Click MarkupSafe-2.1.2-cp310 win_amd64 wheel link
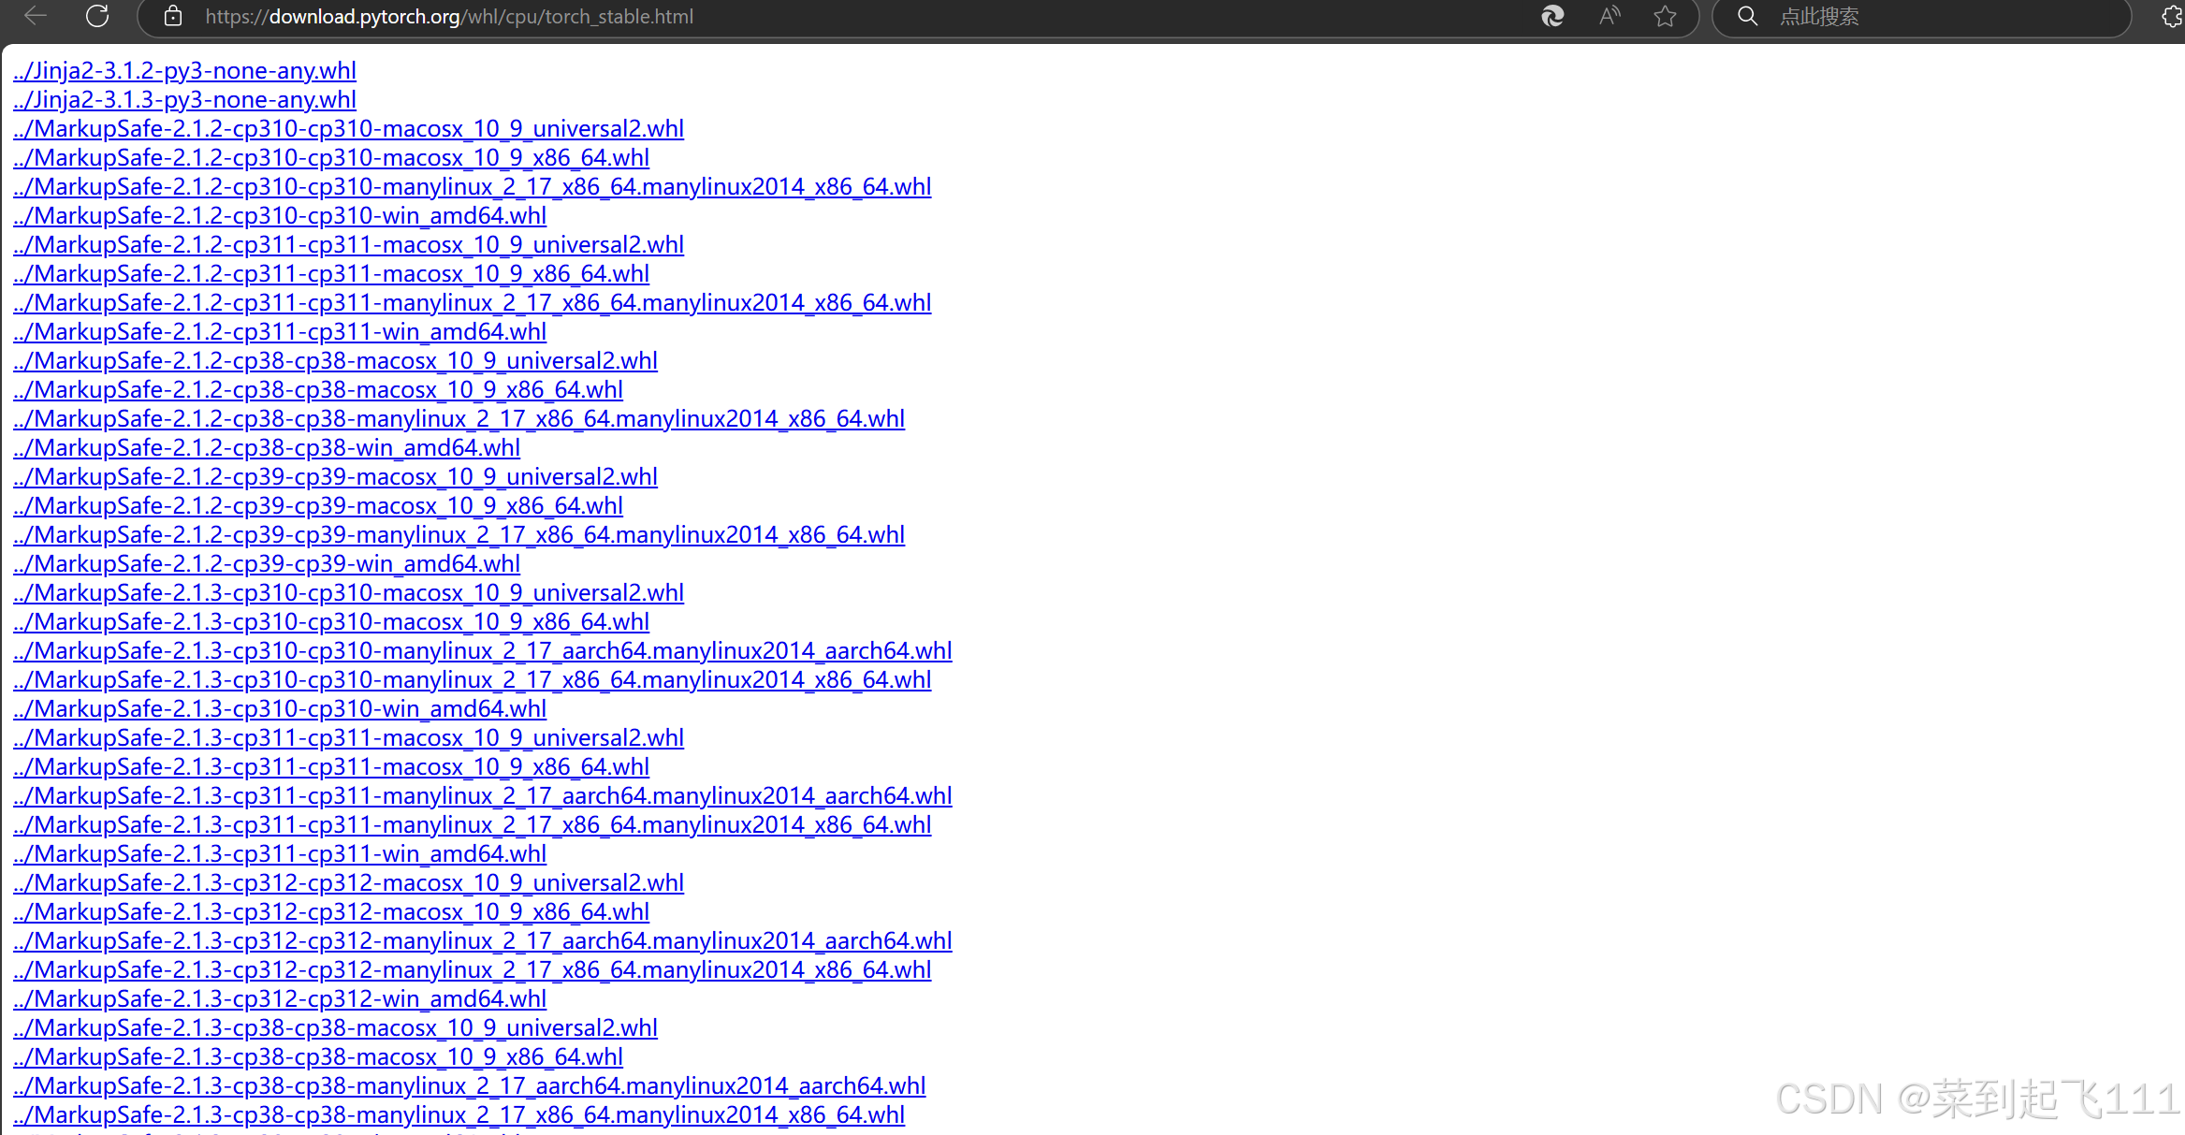Screen dimensions: 2185x1135 tap(280, 216)
